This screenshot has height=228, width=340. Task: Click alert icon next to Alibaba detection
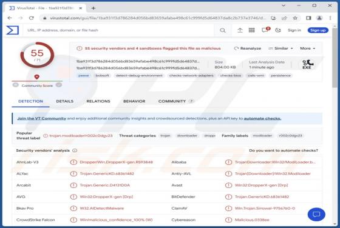[228, 162]
